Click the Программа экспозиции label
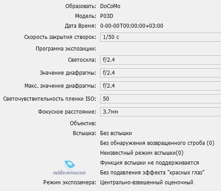Screen dimensions: 221x191 [66, 49]
